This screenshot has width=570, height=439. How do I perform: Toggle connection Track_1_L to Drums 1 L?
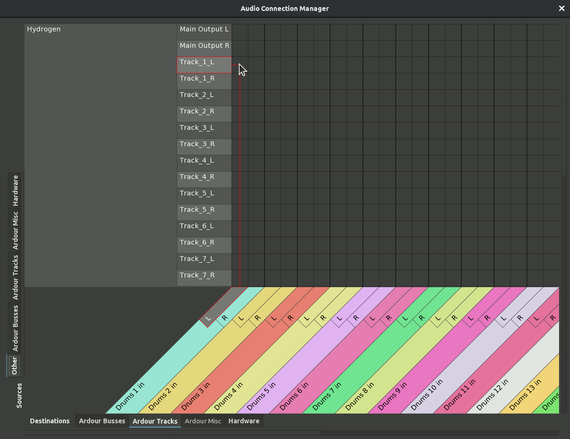click(240, 65)
